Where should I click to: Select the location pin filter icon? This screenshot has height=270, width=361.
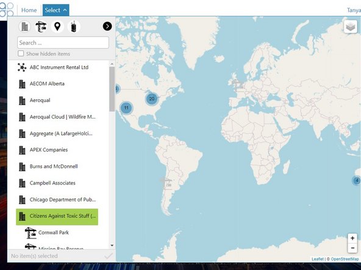tap(57, 27)
